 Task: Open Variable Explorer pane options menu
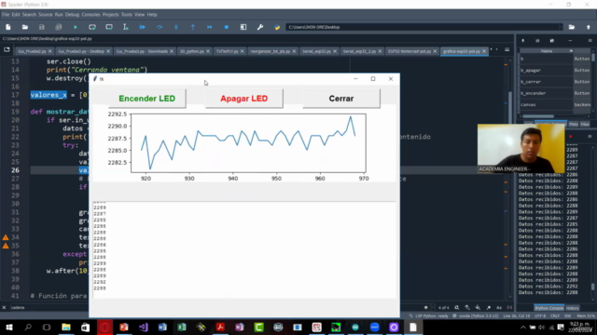pyautogui.click(x=590, y=41)
